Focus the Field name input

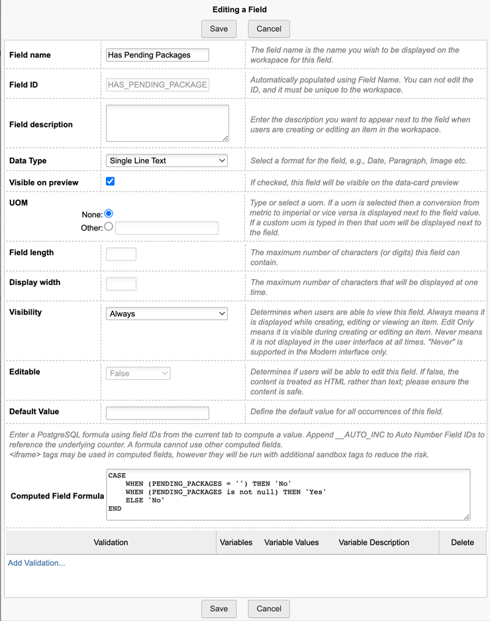[x=158, y=55]
